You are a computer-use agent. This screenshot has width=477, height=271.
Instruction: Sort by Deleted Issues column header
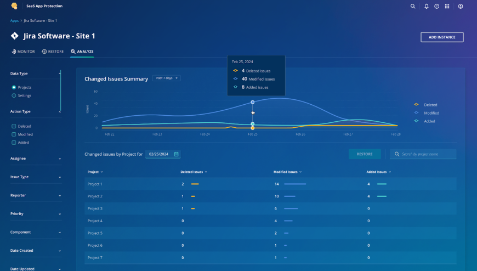tap(194, 172)
